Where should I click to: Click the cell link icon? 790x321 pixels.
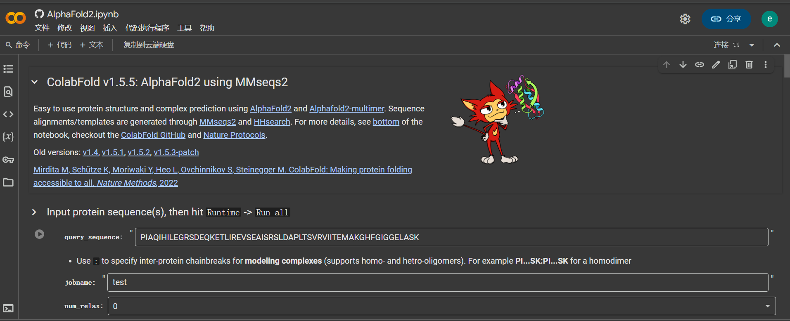click(700, 65)
